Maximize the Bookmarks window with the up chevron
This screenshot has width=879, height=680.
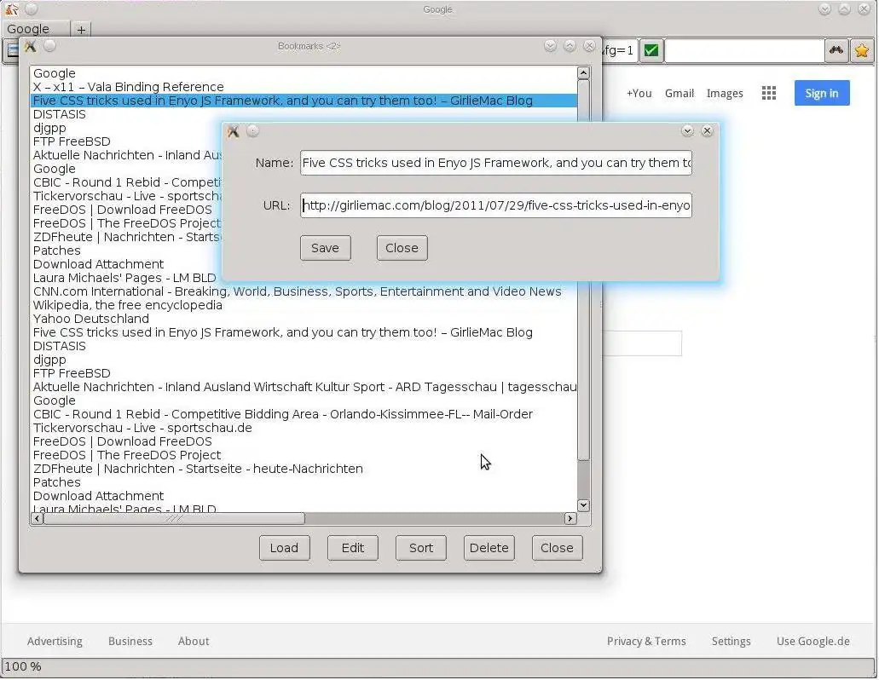click(570, 46)
